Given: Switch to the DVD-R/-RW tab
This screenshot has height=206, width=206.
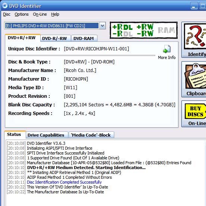Looking at the screenshot, I should (56, 38).
